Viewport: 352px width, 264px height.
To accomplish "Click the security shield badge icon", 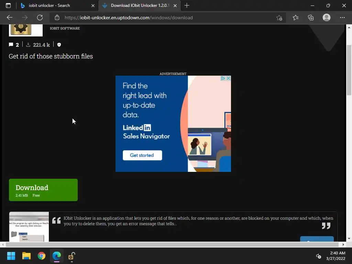I will [x=59, y=45].
